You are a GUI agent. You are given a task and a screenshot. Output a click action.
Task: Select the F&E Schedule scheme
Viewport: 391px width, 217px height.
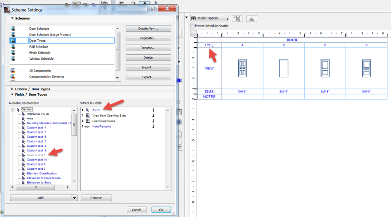(x=39, y=46)
